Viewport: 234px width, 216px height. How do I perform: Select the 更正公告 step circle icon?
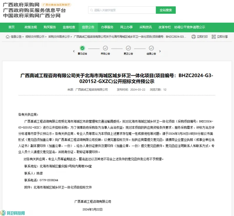pos(128,48)
